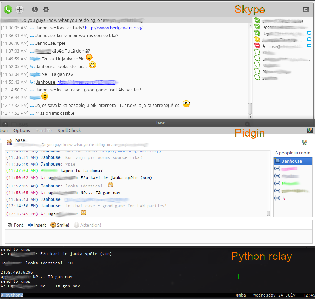The height and width of the screenshot is (299, 315).
Task: Click the yellow away status icon in Skype contacts
Action: tap(257, 39)
